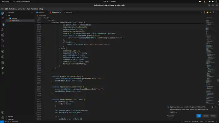Image resolution: width=219 pixels, height=123 pixels.
Task: Click the Spaces: 4 indentation indicator
Action: coord(195,122)
